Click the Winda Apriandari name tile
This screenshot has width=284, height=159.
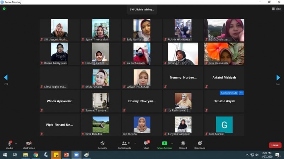[59, 101]
